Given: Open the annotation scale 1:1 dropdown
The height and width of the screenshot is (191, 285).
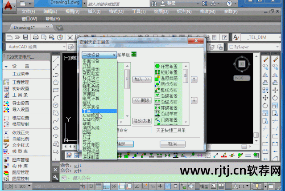Looking at the screenshot, I should (241, 186).
